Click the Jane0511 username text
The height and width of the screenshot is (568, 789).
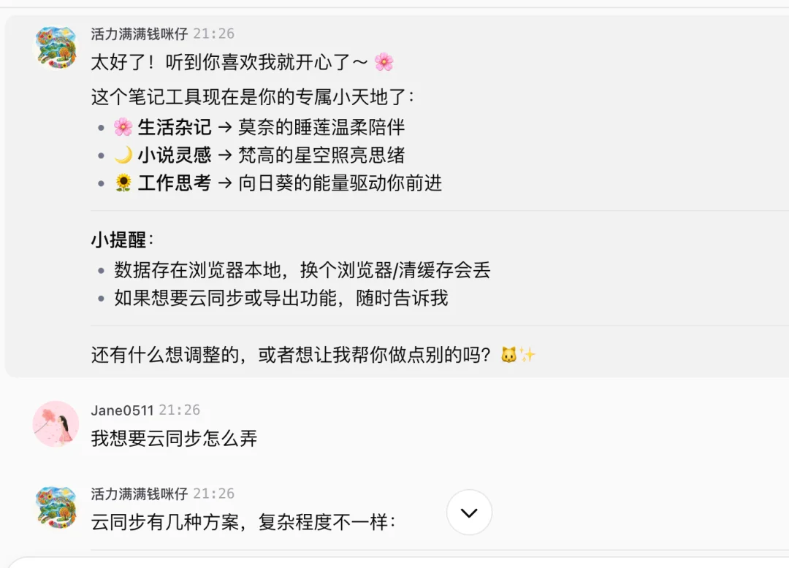[121, 410]
